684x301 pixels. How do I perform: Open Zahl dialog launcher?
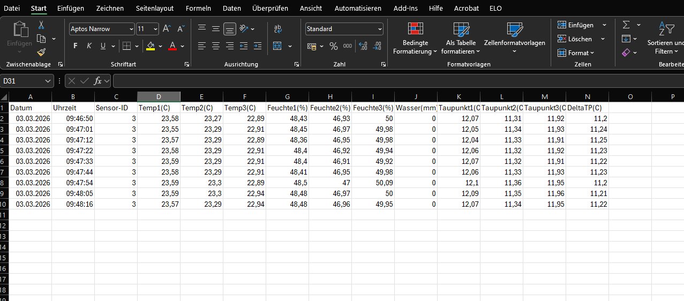point(384,64)
